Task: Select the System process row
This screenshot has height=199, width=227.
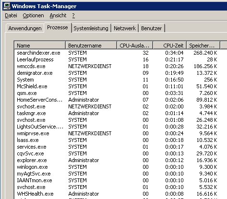Action: point(117,80)
